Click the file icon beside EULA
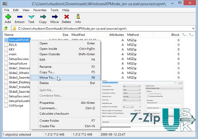Viewport: 198px width, 139px height. point(6,45)
